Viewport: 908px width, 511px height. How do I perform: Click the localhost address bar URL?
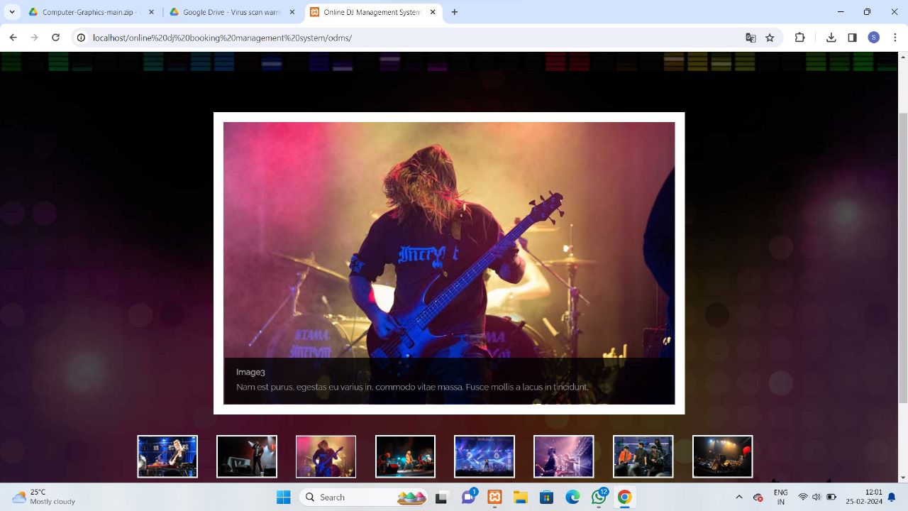(x=222, y=38)
